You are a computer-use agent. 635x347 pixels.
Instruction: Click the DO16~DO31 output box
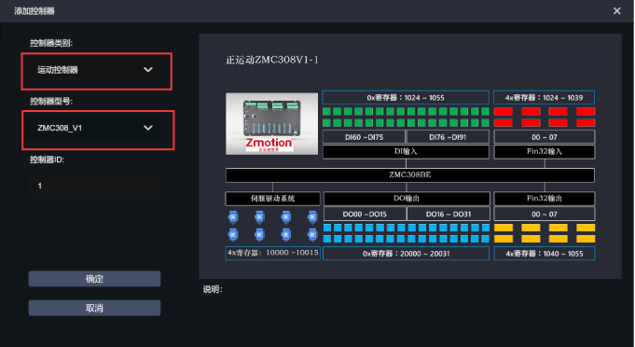(x=449, y=214)
